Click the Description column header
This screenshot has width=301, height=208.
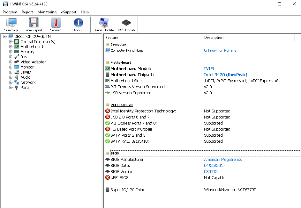[248, 38]
